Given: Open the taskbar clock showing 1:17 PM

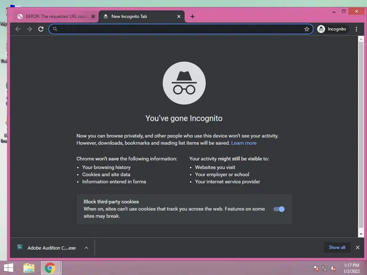Looking at the screenshot, I should point(351,268).
